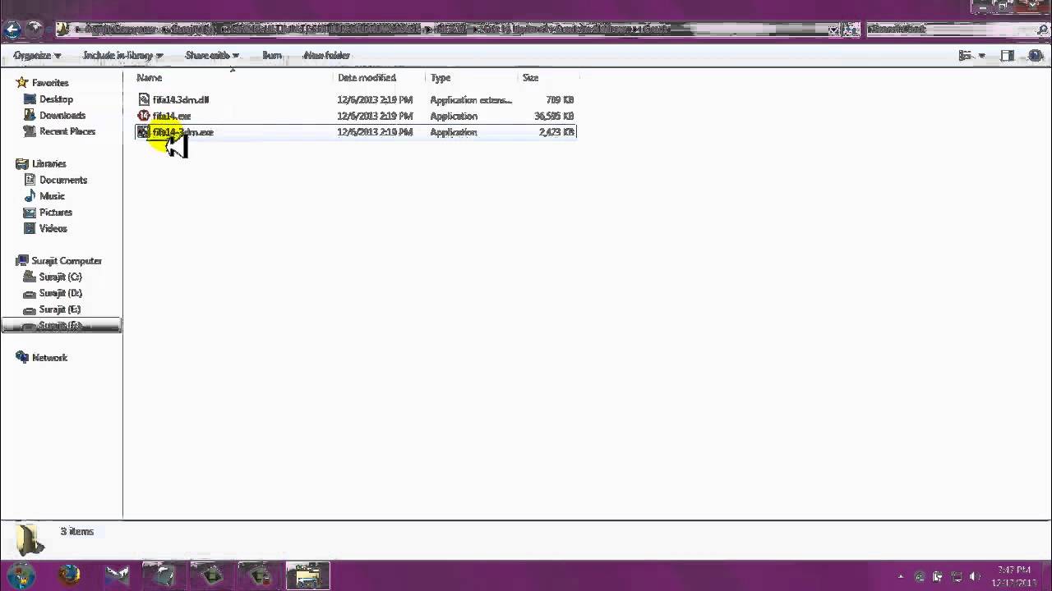Click Surajit Computer in navigation pane

point(59,261)
